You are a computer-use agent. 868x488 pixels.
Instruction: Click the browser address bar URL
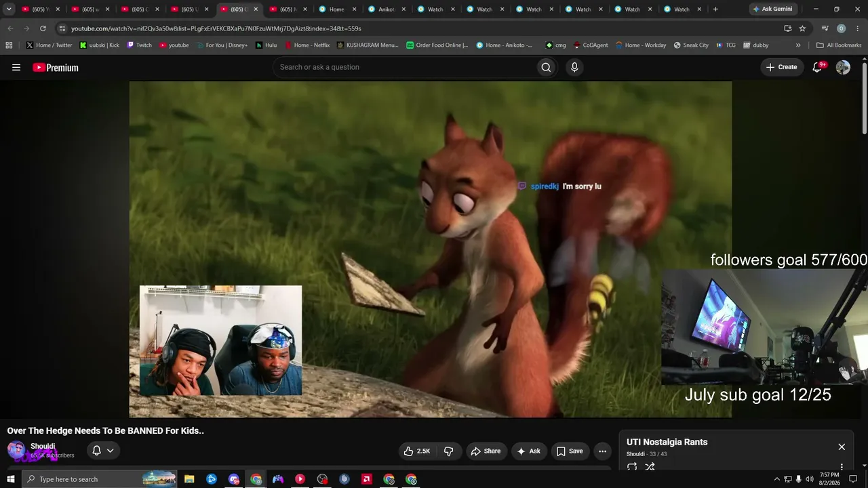(x=216, y=28)
